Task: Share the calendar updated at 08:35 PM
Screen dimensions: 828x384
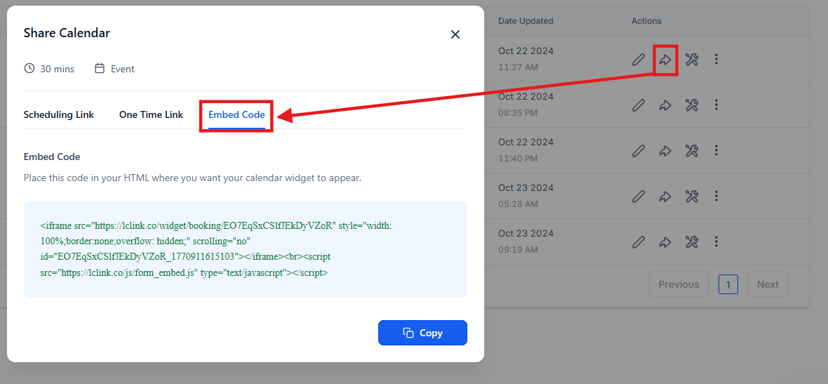Action: [x=665, y=105]
